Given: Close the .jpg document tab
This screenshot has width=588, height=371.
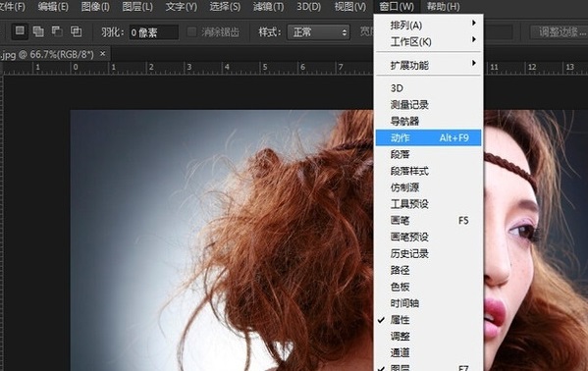Looking at the screenshot, I should [103, 54].
